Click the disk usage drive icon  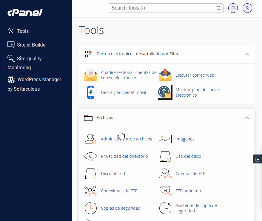(x=165, y=157)
